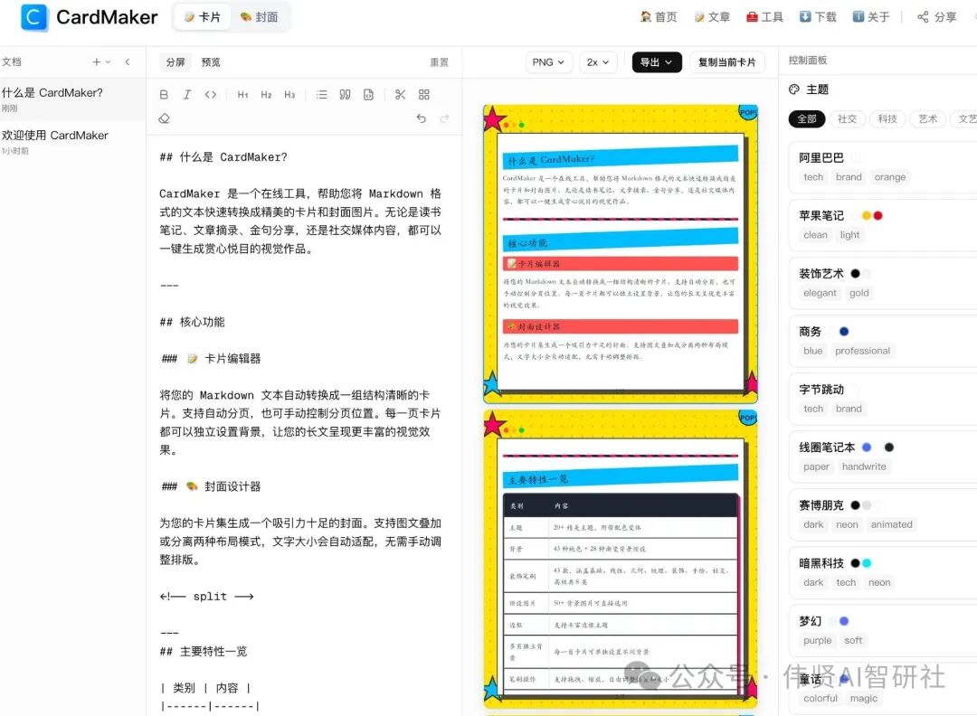Open 工具 in top navigation

click(764, 17)
